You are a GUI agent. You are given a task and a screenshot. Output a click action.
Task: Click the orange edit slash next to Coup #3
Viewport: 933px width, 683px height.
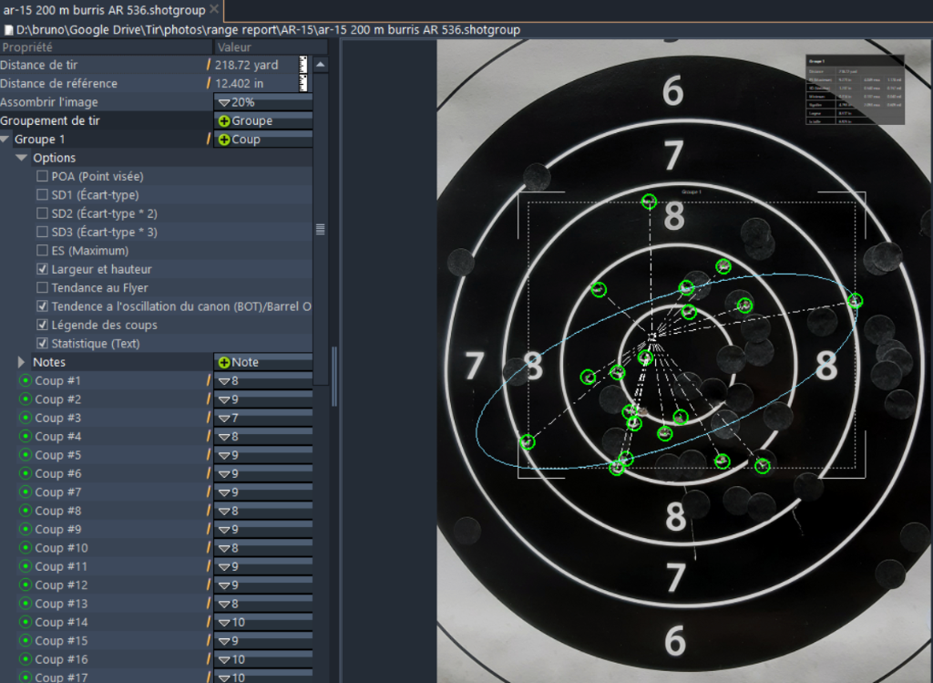coord(209,418)
